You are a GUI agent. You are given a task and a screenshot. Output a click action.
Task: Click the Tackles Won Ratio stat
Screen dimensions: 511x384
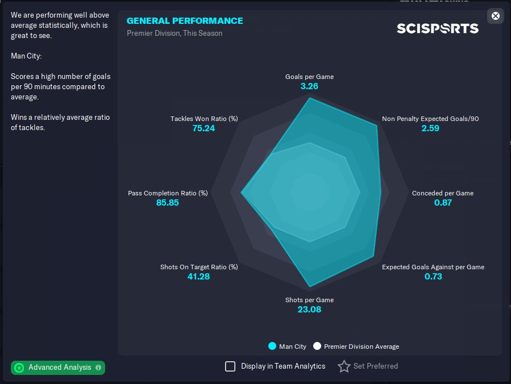point(204,119)
